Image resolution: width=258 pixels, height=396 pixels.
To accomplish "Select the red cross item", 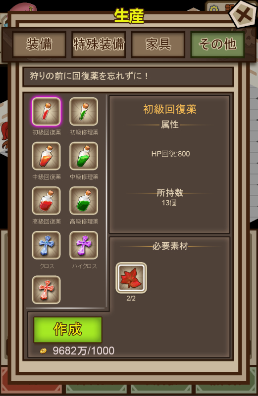I will click(46, 290).
